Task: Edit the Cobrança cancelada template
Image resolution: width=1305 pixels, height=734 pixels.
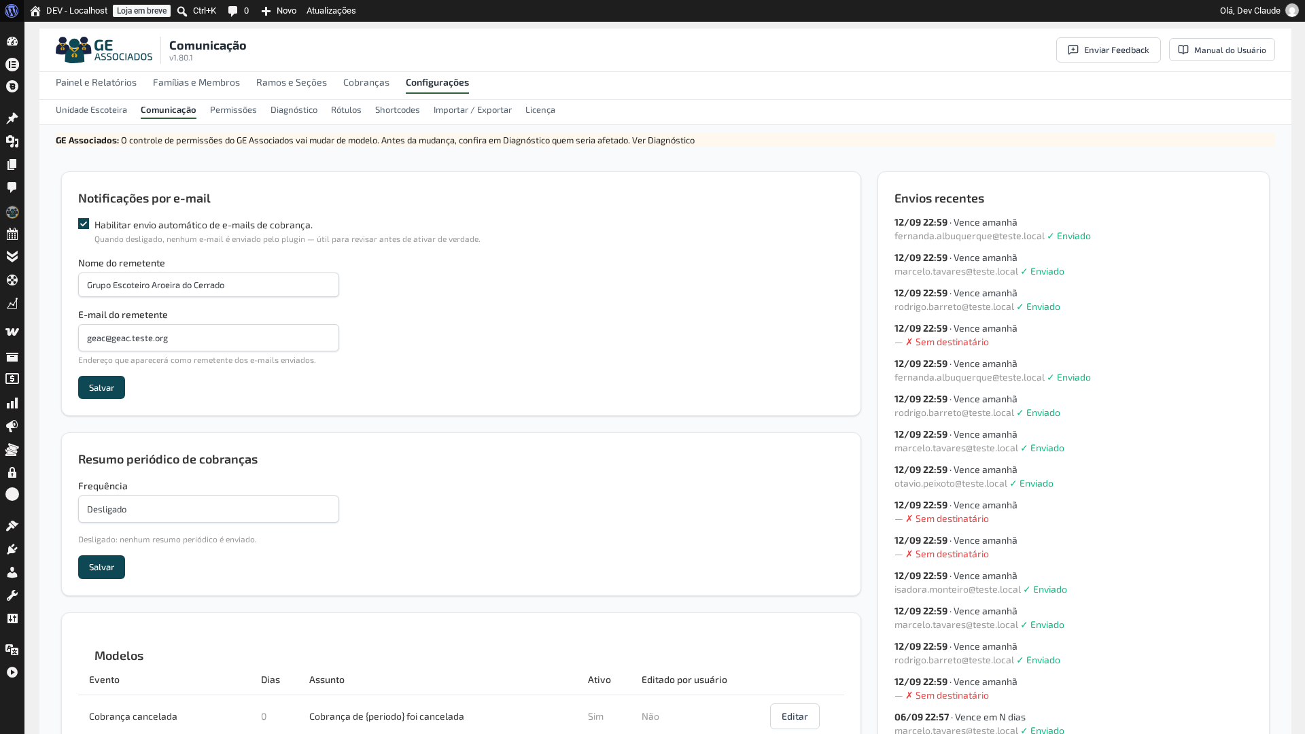Action: tap(795, 716)
